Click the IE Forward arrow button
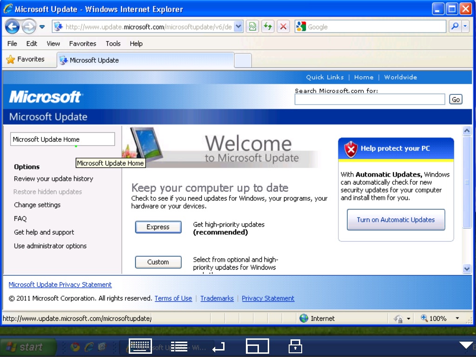The width and height of the screenshot is (476, 357). coord(29,26)
